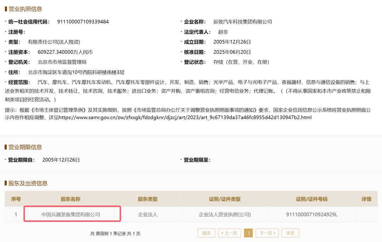Click registration status 存续（在营、开业、在册）

pyautogui.click(x=242, y=62)
